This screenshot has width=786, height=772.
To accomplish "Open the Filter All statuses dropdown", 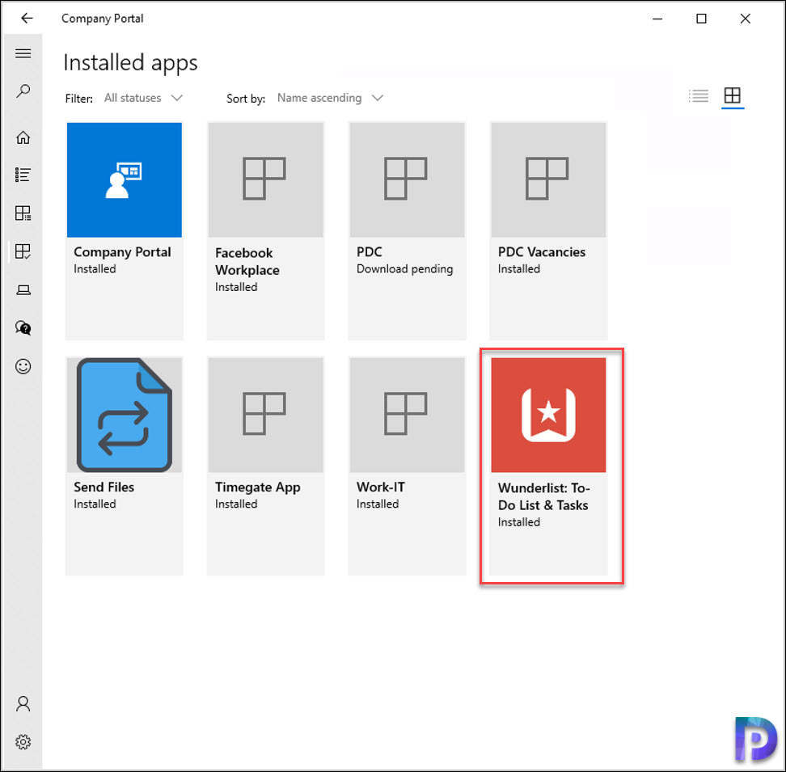I will click(143, 98).
